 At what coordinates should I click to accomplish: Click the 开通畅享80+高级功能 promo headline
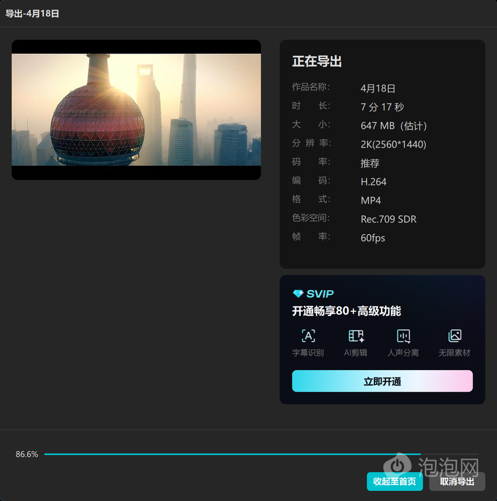point(346,311)
